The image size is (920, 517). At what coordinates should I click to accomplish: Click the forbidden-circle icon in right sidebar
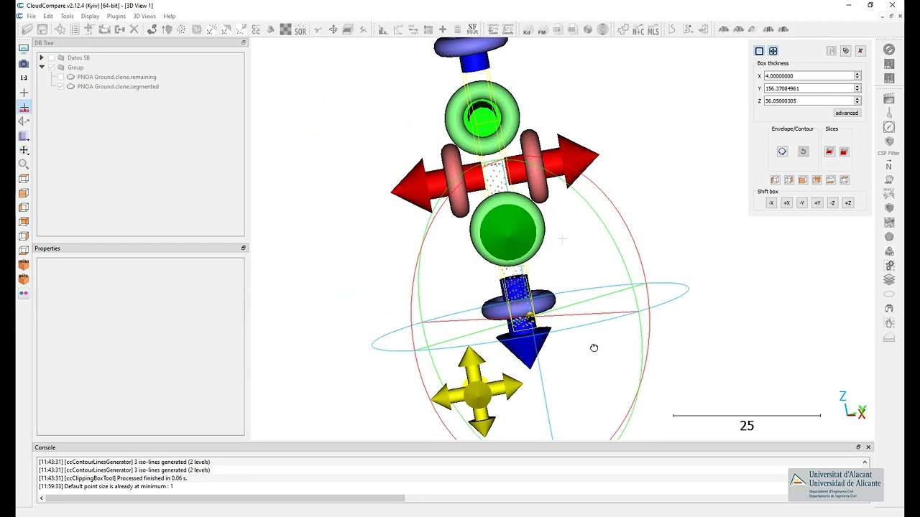click(889, 50)
